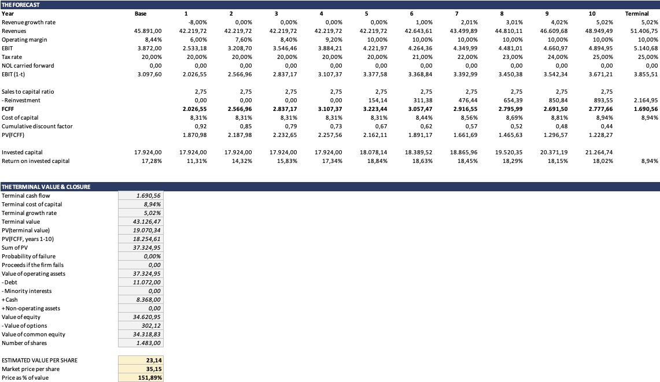Viewport: 660px width, 382px height.
Task: Select the Cumulative discount factor label
Action: coord(37,126)
